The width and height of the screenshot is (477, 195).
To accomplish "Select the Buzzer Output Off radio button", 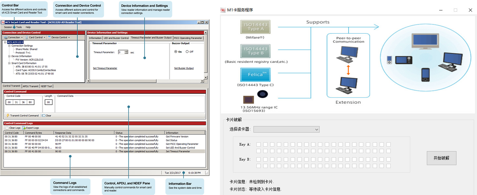I will point(187,52).
